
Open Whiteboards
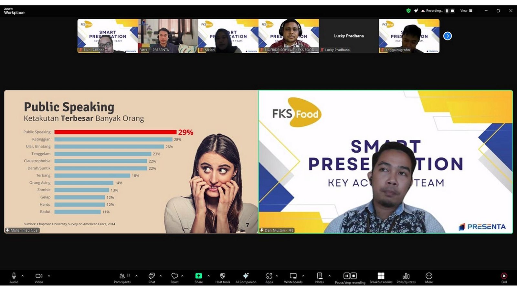point(293,278)
